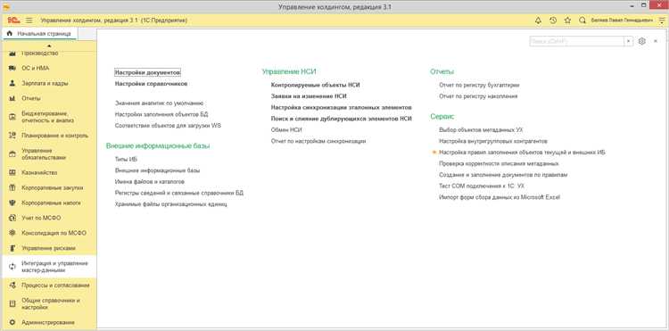
Task: Open Регистры сведений и связанные справочники БД
Action: [x=179, y=193]
